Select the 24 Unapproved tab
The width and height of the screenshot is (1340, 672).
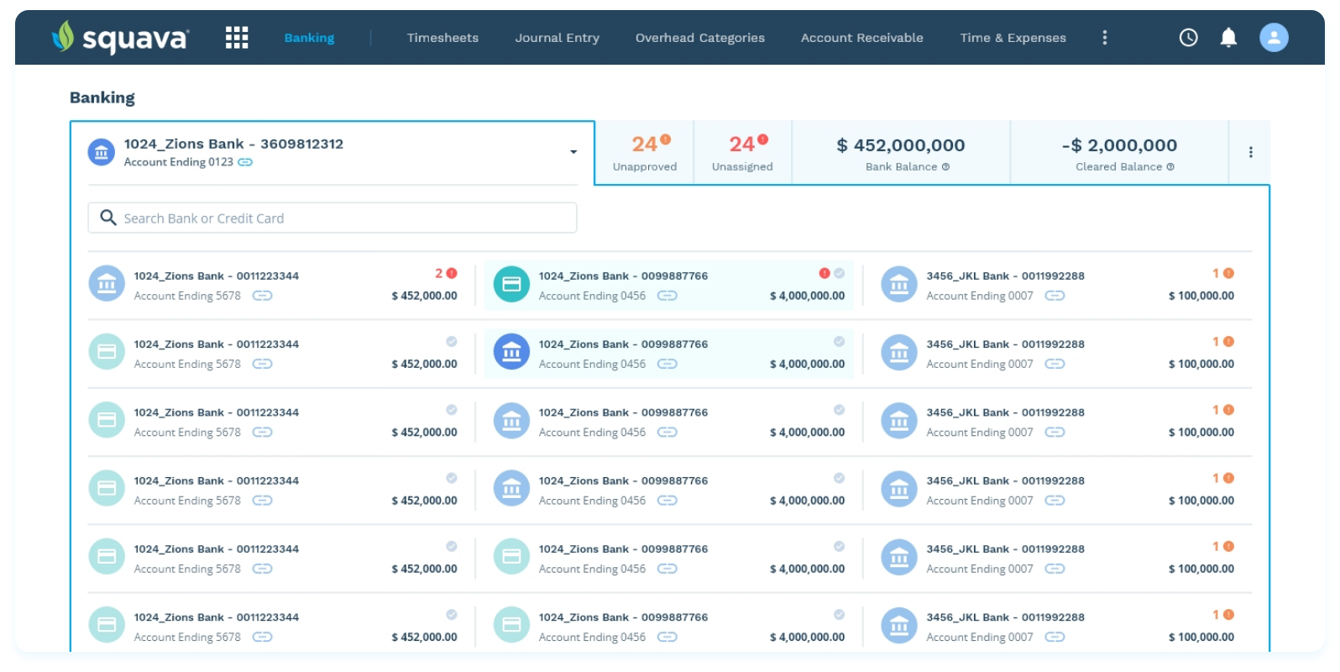[x=645, y=153]
